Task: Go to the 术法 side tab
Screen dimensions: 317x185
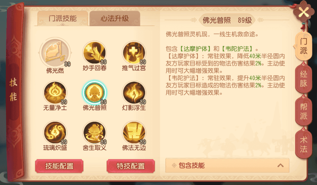Action: pyautogui.click(x=303, y=144)
